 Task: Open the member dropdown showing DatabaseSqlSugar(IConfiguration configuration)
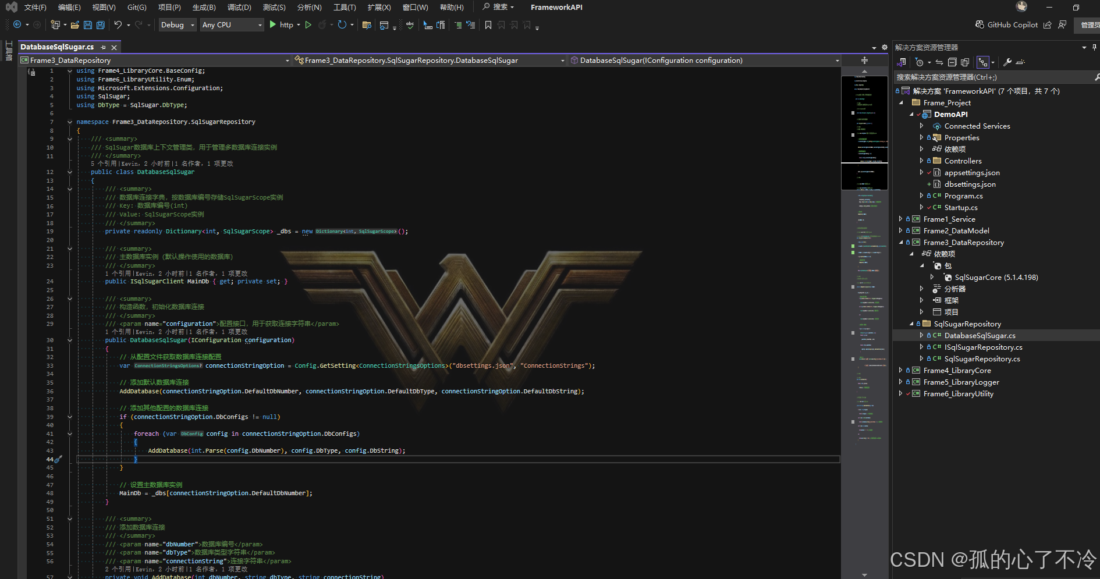click(705, 60)
